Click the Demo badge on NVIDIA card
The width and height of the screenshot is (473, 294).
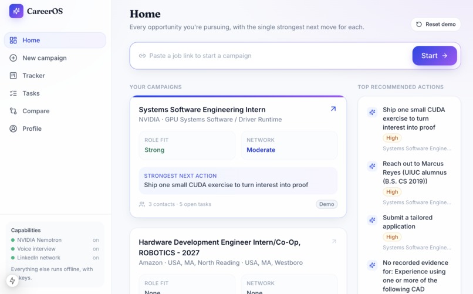[x=327, y=204]
